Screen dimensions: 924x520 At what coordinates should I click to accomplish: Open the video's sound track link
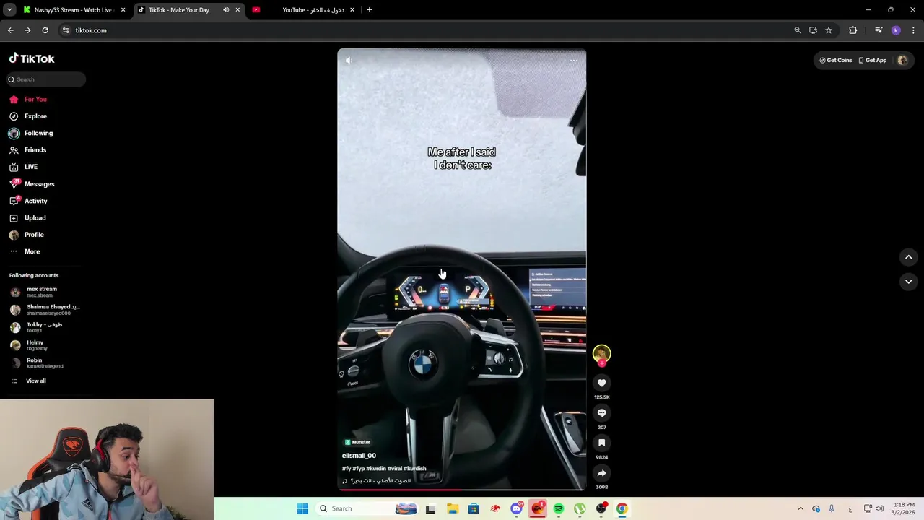[377, 481]
